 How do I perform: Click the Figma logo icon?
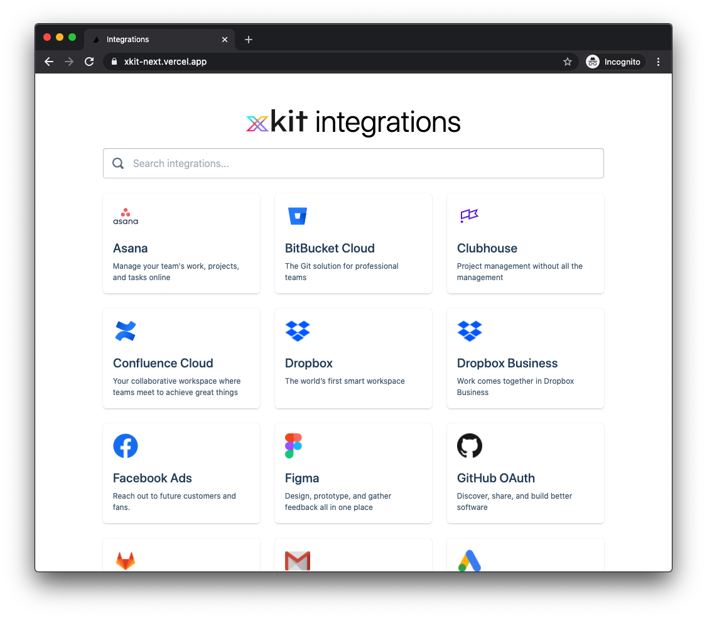tap(293, 446)
